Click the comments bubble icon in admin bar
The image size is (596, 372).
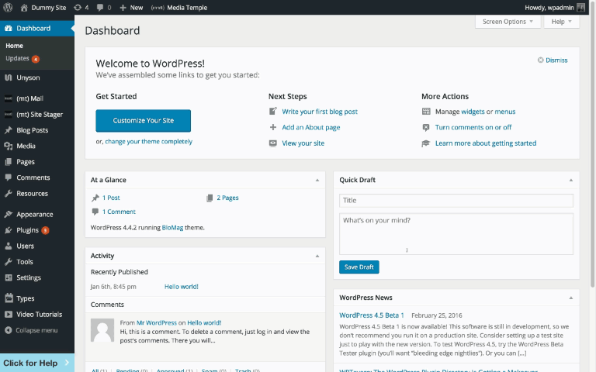[102, 7]
